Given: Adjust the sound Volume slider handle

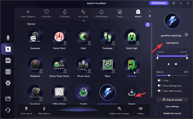Looking at the screenshot, I should 169,75.
